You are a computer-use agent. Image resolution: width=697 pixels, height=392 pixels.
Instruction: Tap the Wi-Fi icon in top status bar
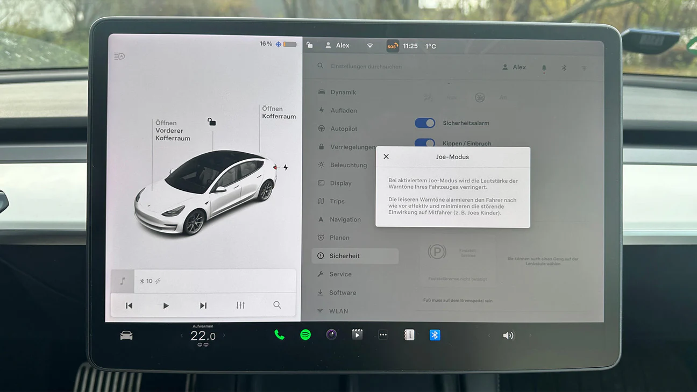coord(370,46)
